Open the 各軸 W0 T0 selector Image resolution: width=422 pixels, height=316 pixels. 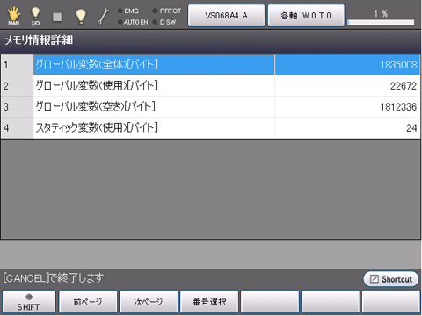pos(306,16)
